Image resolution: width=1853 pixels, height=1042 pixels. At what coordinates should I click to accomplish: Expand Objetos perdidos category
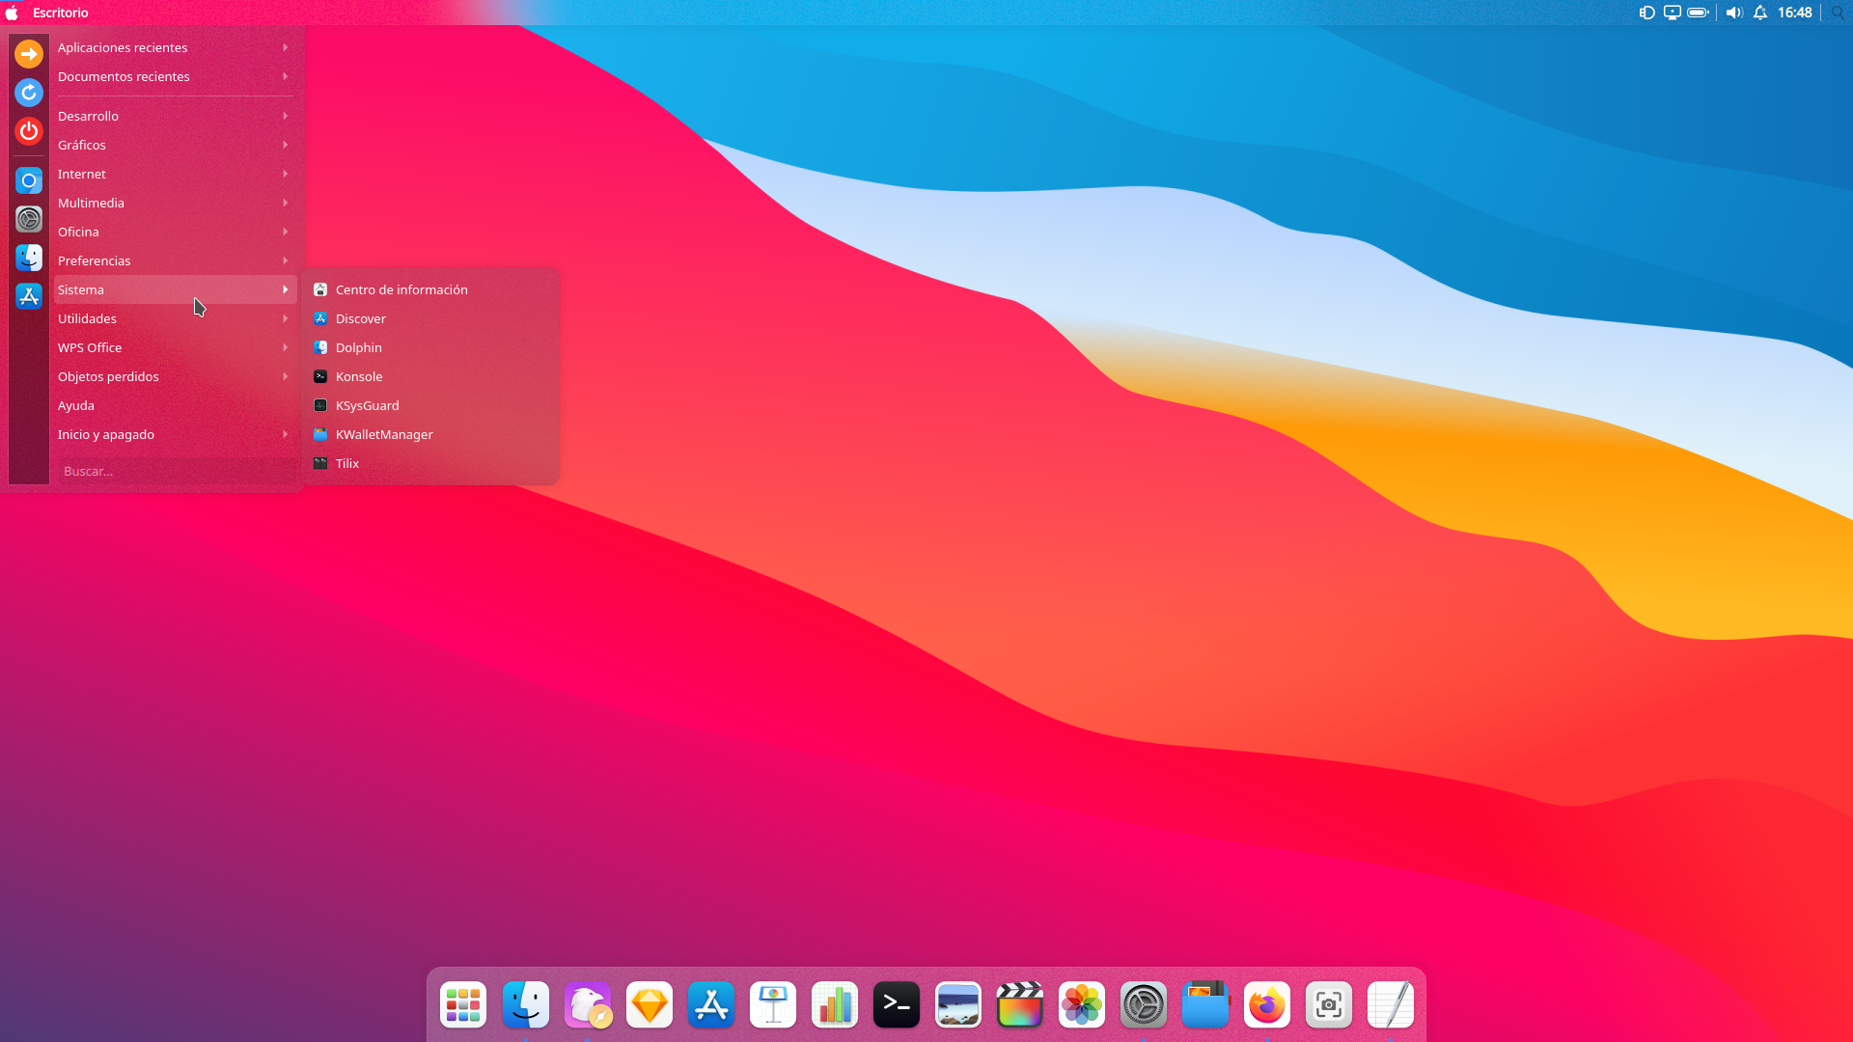coord(175,376)
